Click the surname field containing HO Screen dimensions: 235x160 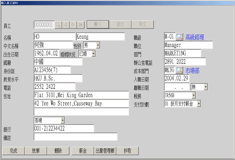click(54, 36)
